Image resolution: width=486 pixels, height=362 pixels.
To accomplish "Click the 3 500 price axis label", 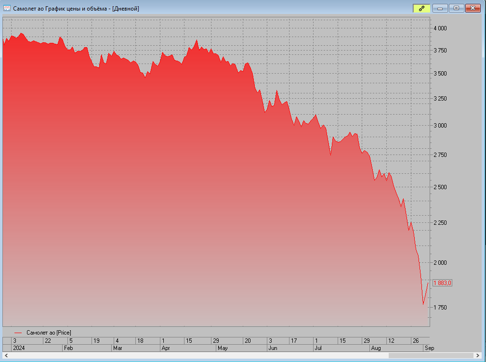I will 440,74.
